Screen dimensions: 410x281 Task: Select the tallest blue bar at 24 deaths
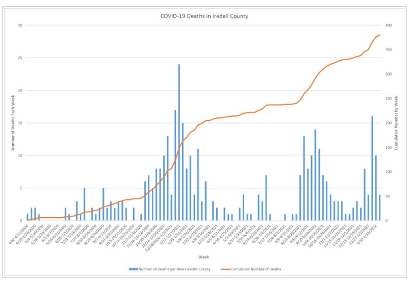click(x=179, y=142)
